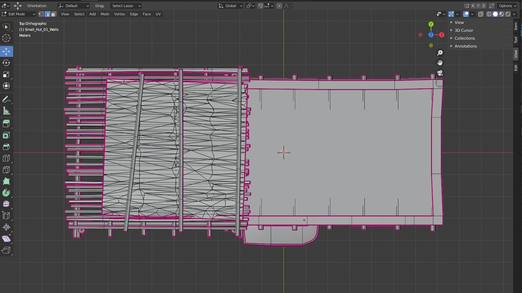522x293 pixels.
Task: Expand the 3D Cursor panel
Action: click(x=464, y=30)
